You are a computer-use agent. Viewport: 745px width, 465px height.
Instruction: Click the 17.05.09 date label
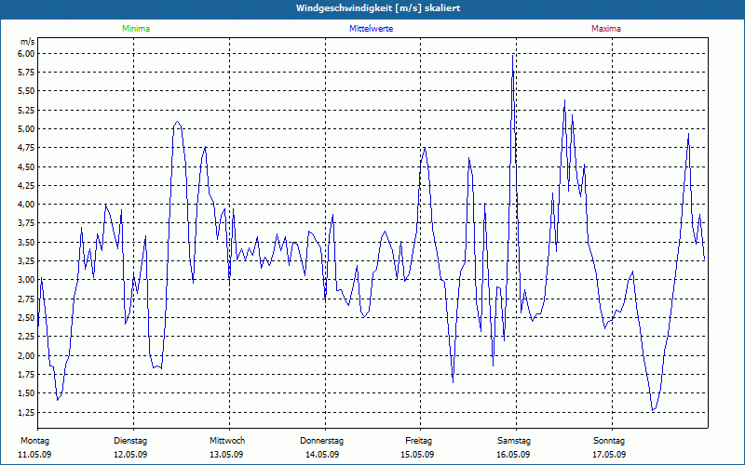click(x=609, y=455)
